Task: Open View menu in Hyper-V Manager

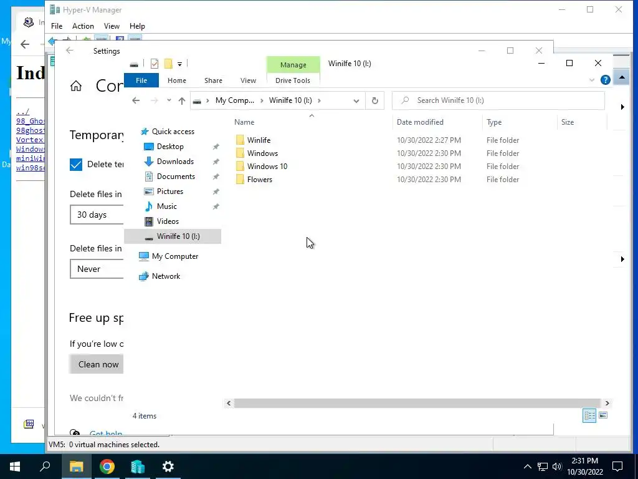Action: (112, 26)
